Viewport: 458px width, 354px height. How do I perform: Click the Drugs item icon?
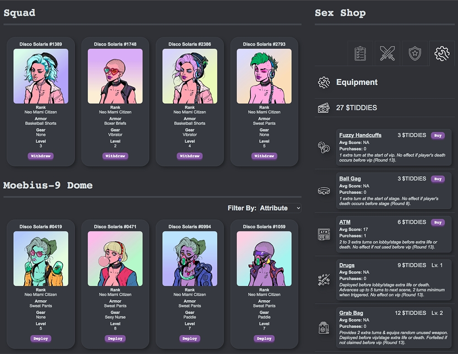pyautogui.click(x=324, y=280)
